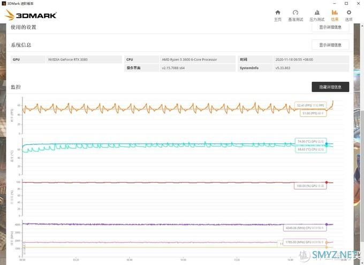The width and height of the screenshot is (364, 265).
Task: Click the 3DMark window title bar icon
Action: pyautogui.click(x=4, y=4)
